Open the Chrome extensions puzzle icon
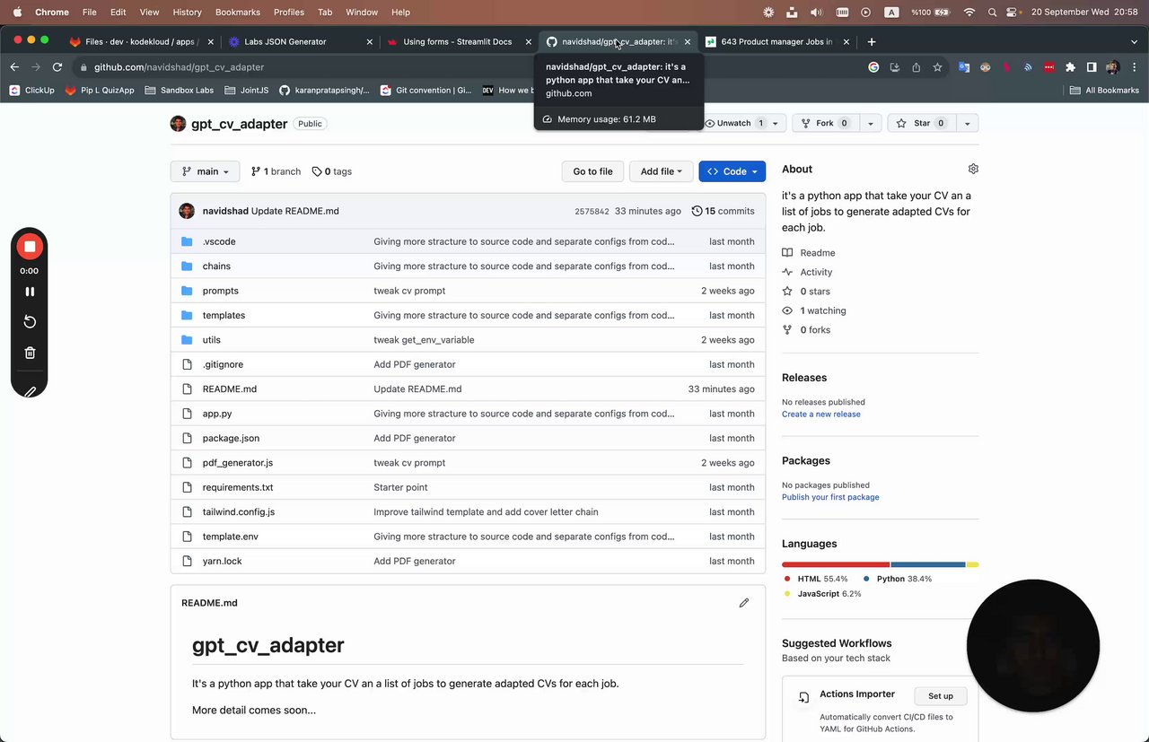This screenshot has height=742, width=1149. tap(1070, 67)
